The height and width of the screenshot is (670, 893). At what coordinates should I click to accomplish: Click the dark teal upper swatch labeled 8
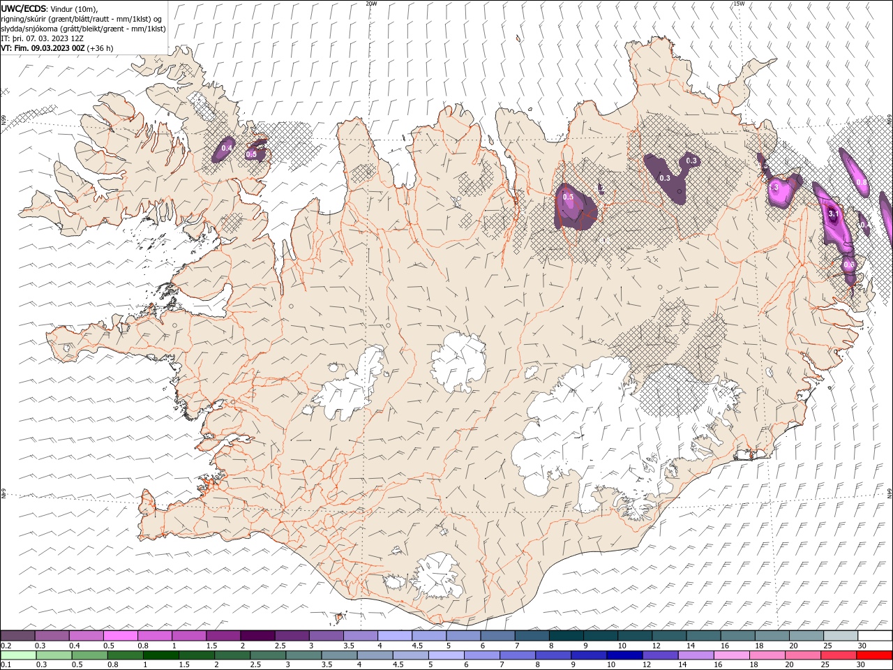[566, 635]
